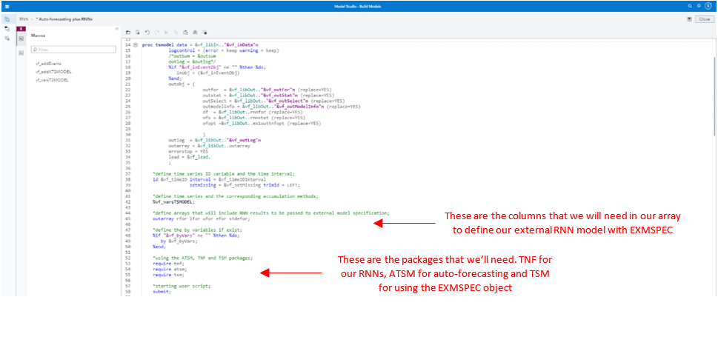Select macro vf_addXTSMODEL

53,72
